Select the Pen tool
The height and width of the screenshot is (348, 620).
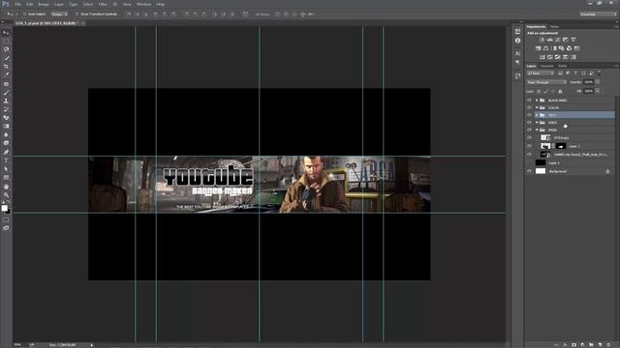[6, 152]
